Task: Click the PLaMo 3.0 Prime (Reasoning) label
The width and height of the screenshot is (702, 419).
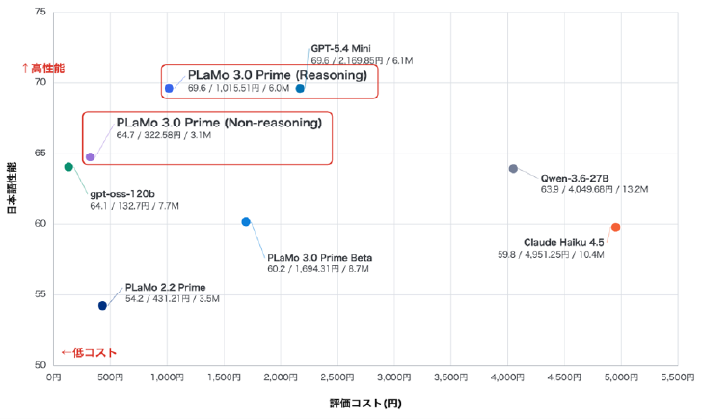Action: (277, 75)
